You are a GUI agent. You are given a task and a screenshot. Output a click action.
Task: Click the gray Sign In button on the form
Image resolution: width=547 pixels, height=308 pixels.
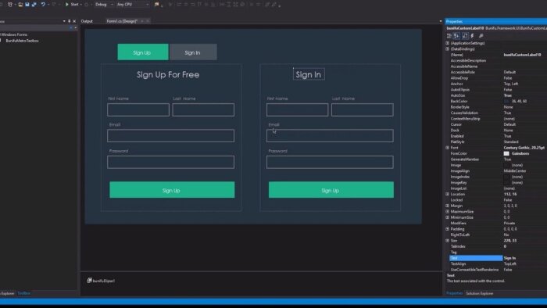click(193, 52)
